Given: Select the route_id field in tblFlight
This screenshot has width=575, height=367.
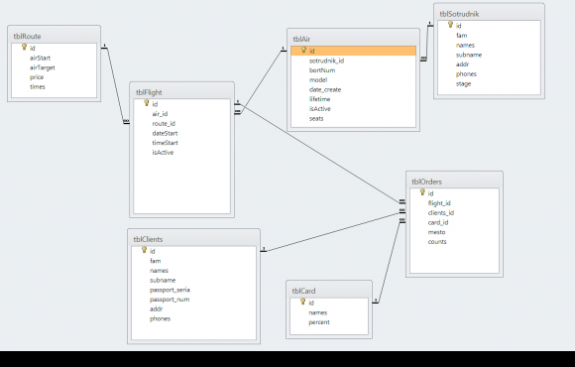Looking at the screenshot, I should click(x=181, y=123).
